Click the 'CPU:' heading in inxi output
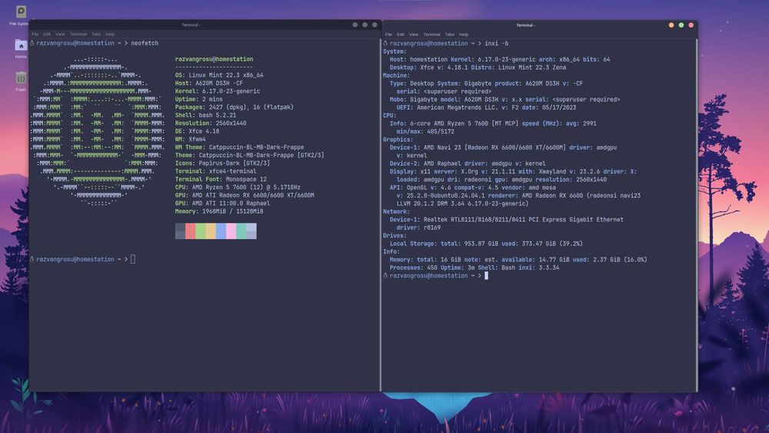 tap(389, 115)
